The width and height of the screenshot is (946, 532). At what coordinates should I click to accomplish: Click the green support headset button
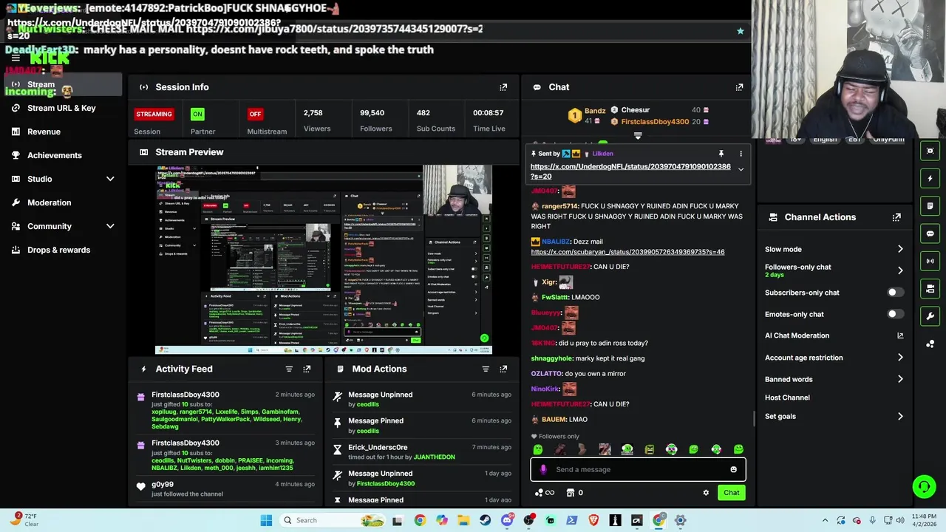924,486
